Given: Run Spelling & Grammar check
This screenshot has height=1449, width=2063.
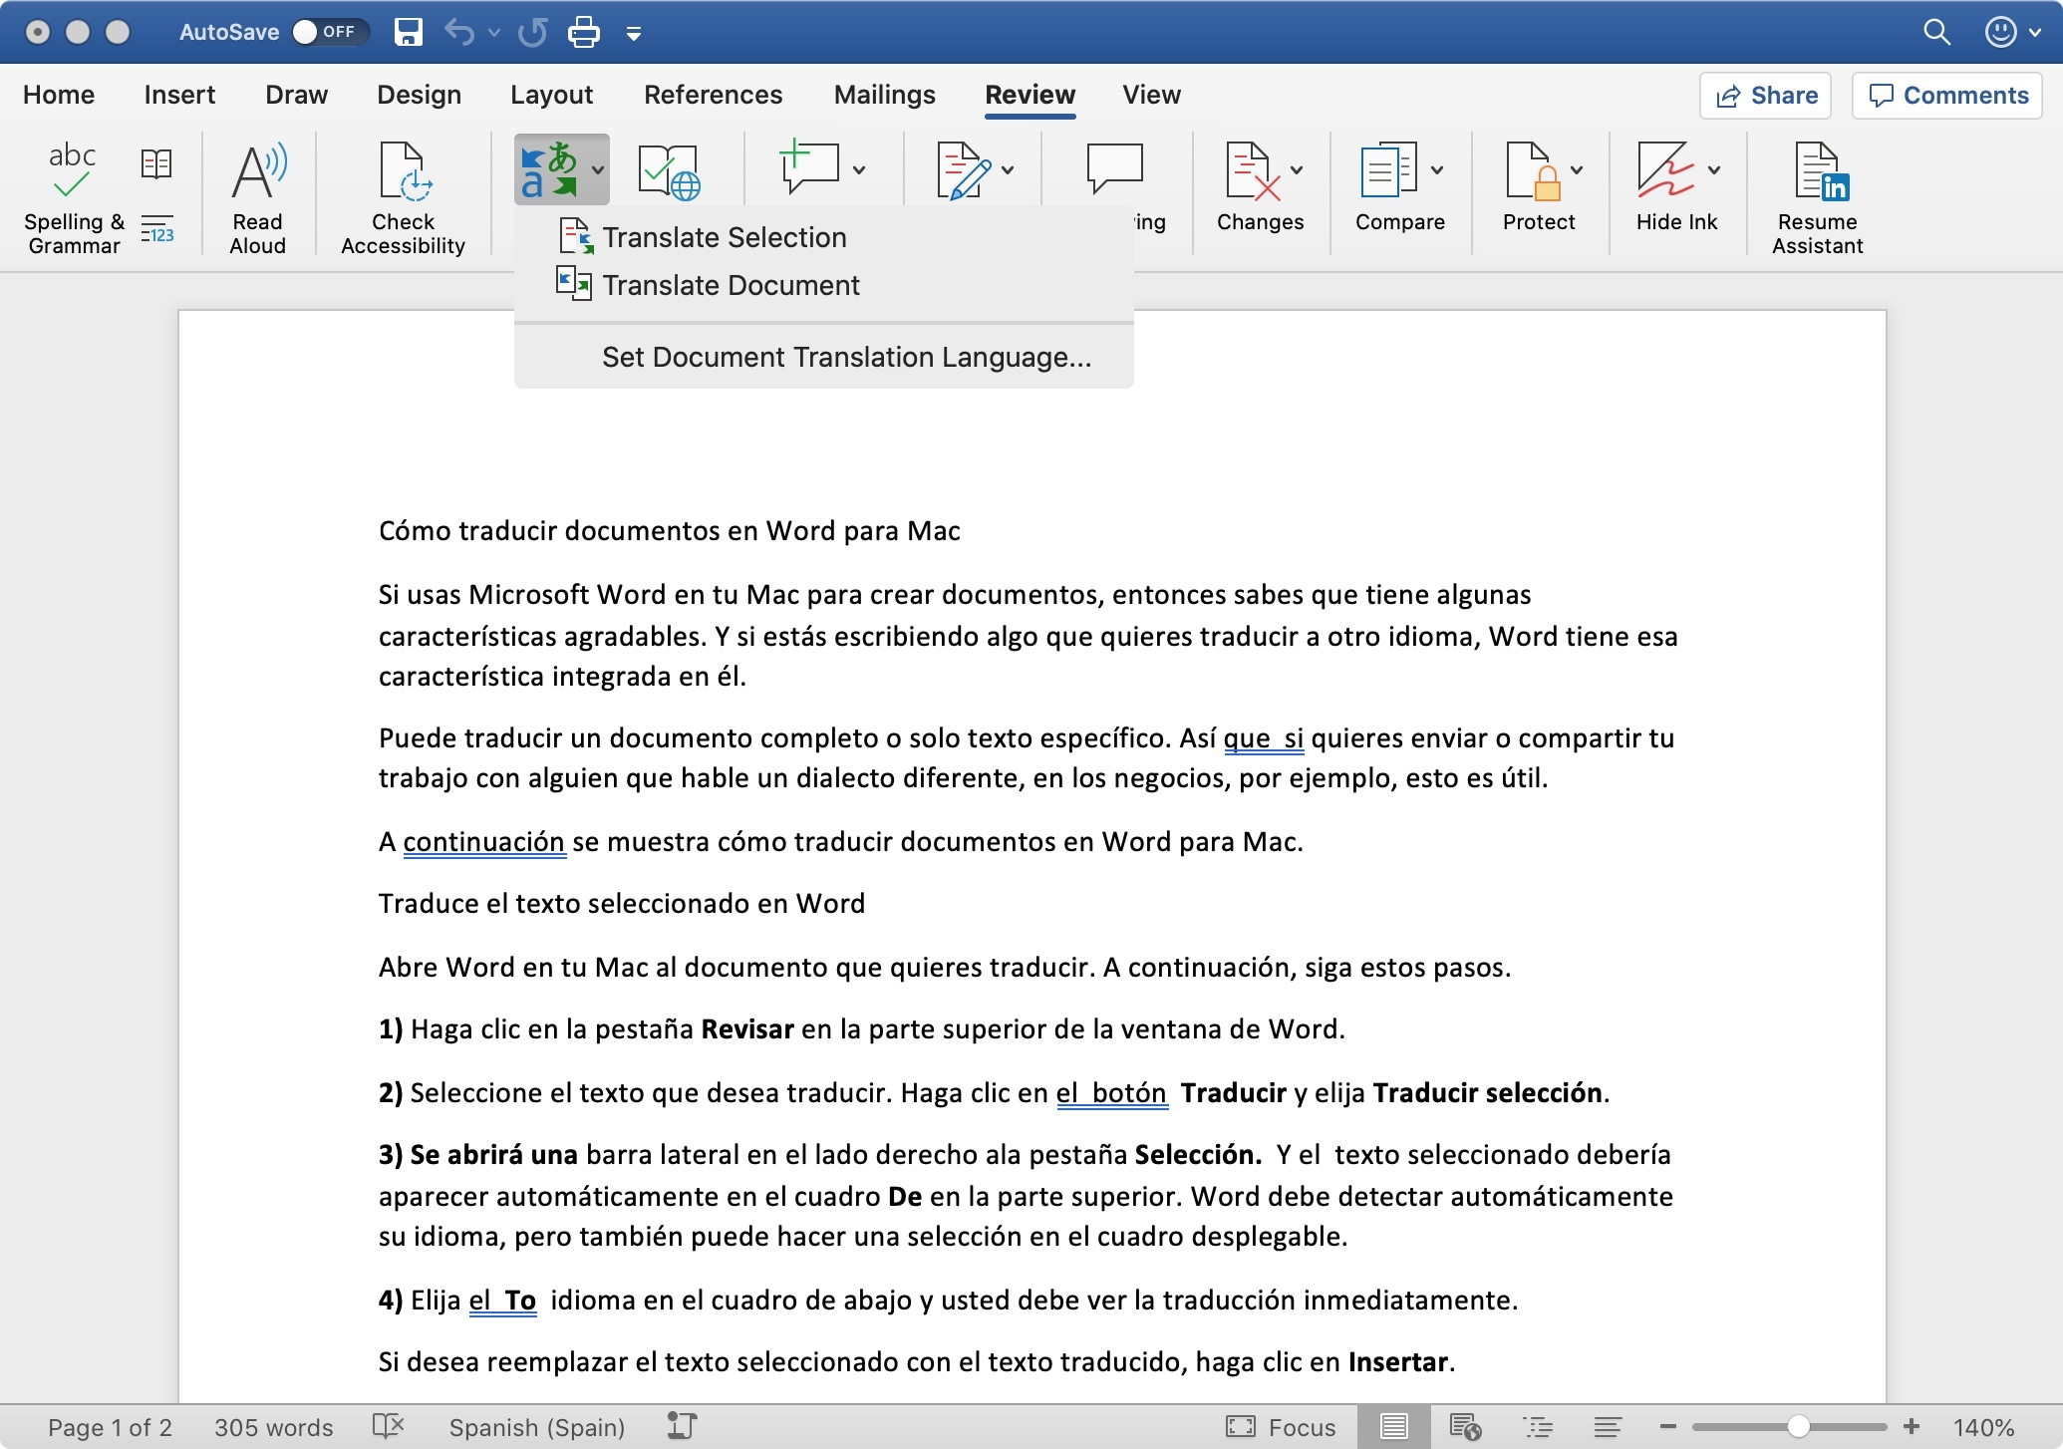Looking at the screenshot, I should click(74, 198).
